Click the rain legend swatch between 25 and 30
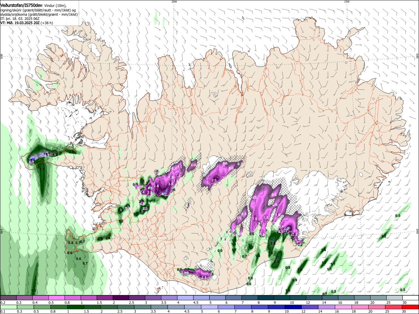419x314 pixels. point(394,307)
